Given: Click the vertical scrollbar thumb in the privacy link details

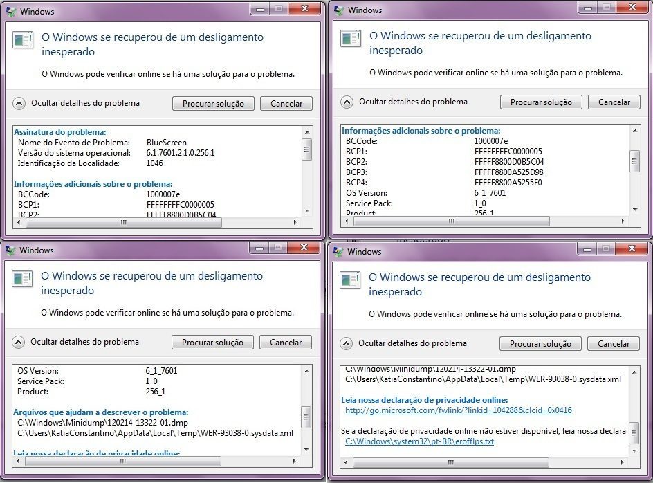Looking at the screenshot, I should point(634,433).
